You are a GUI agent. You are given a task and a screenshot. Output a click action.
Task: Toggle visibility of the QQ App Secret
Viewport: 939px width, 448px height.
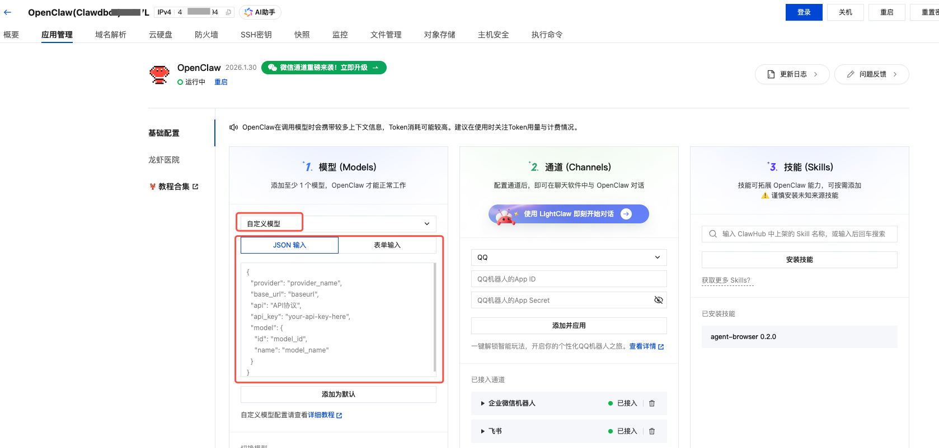pyautogui.click(x=659, y=300)
